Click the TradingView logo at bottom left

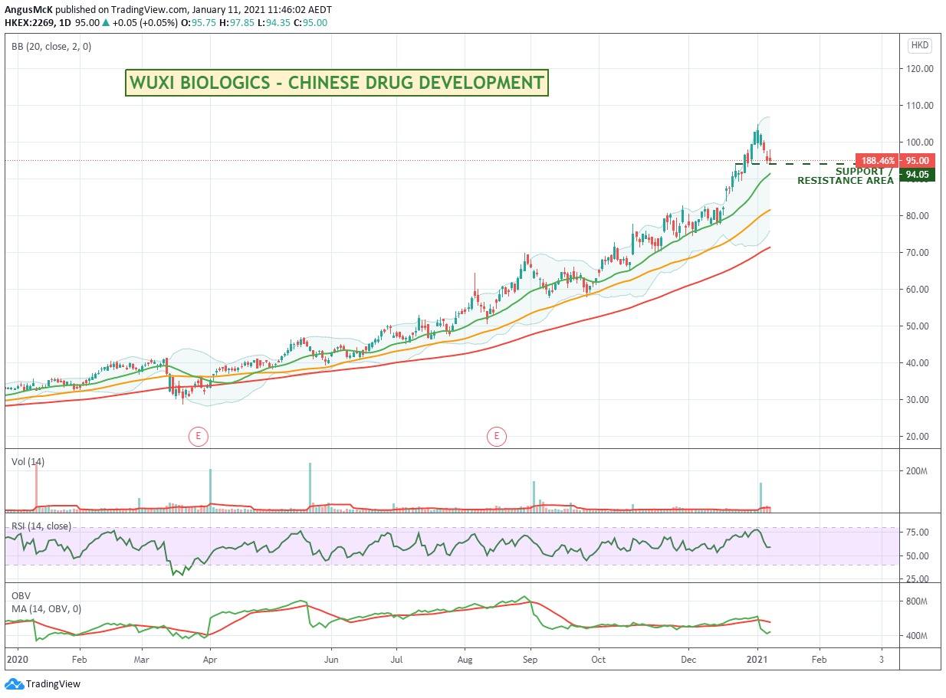click(42, 683)
